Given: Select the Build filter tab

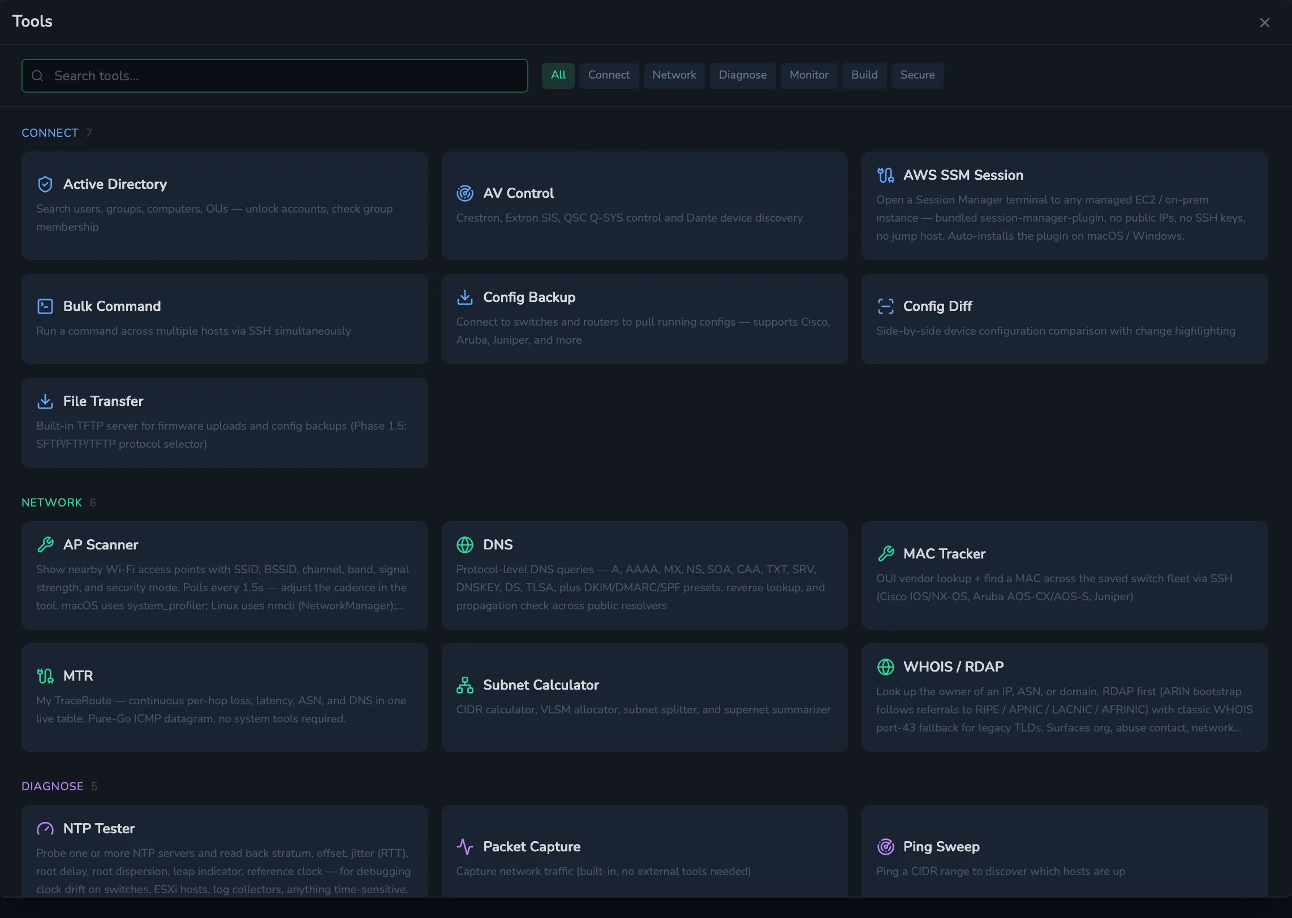Looking at the screenshot, I should point(864,75).
